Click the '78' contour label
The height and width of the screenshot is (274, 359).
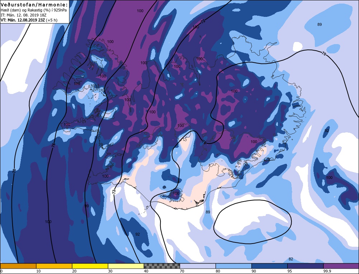[14, 170]
